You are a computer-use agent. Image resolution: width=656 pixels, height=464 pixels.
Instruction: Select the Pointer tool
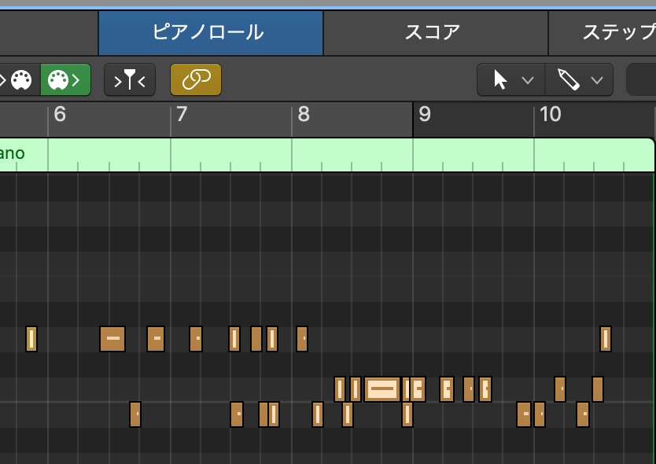(500, 79)
